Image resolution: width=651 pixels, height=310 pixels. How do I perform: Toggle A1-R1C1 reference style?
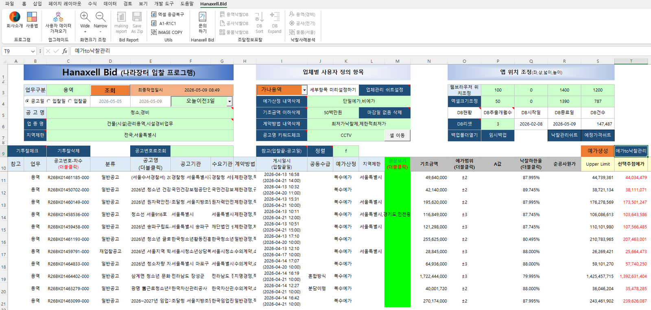(x=164, y=23)
